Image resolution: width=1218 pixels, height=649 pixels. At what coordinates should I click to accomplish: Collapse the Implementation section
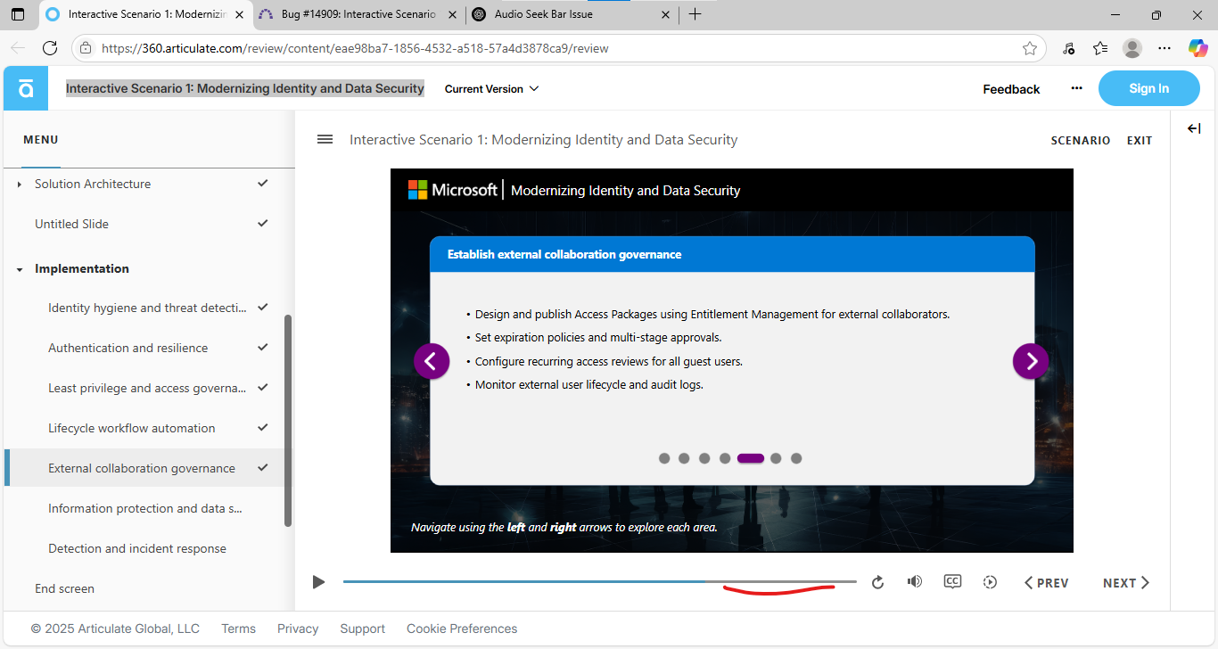(x=20, y=269)
